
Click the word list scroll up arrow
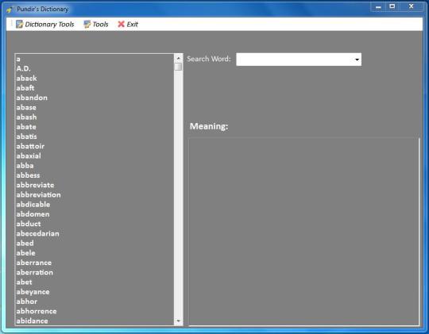coord(179,58)
